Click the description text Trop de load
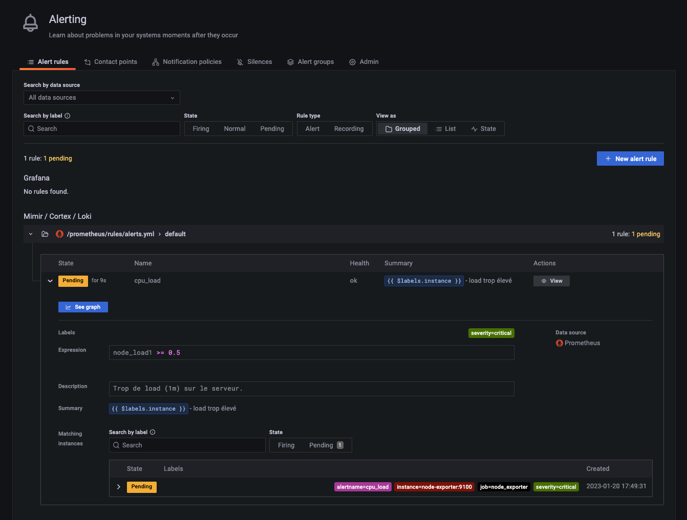Screen dimensions: 687x520 tap(178, 389)
